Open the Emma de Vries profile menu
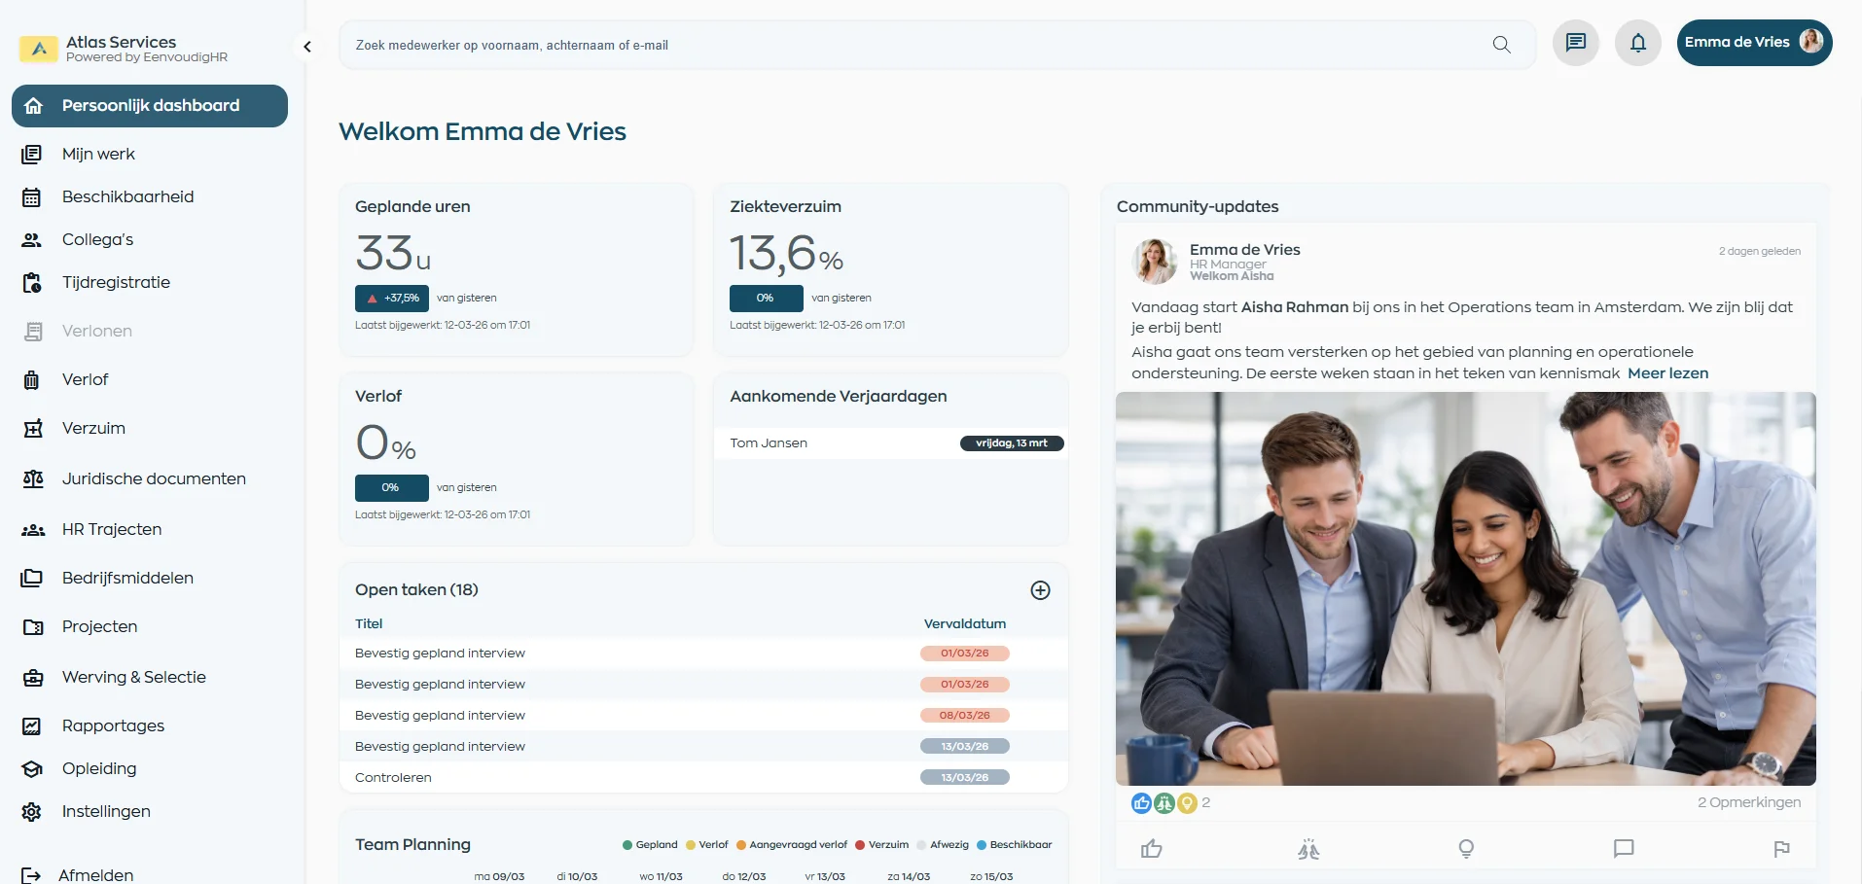 [1754, 42]
